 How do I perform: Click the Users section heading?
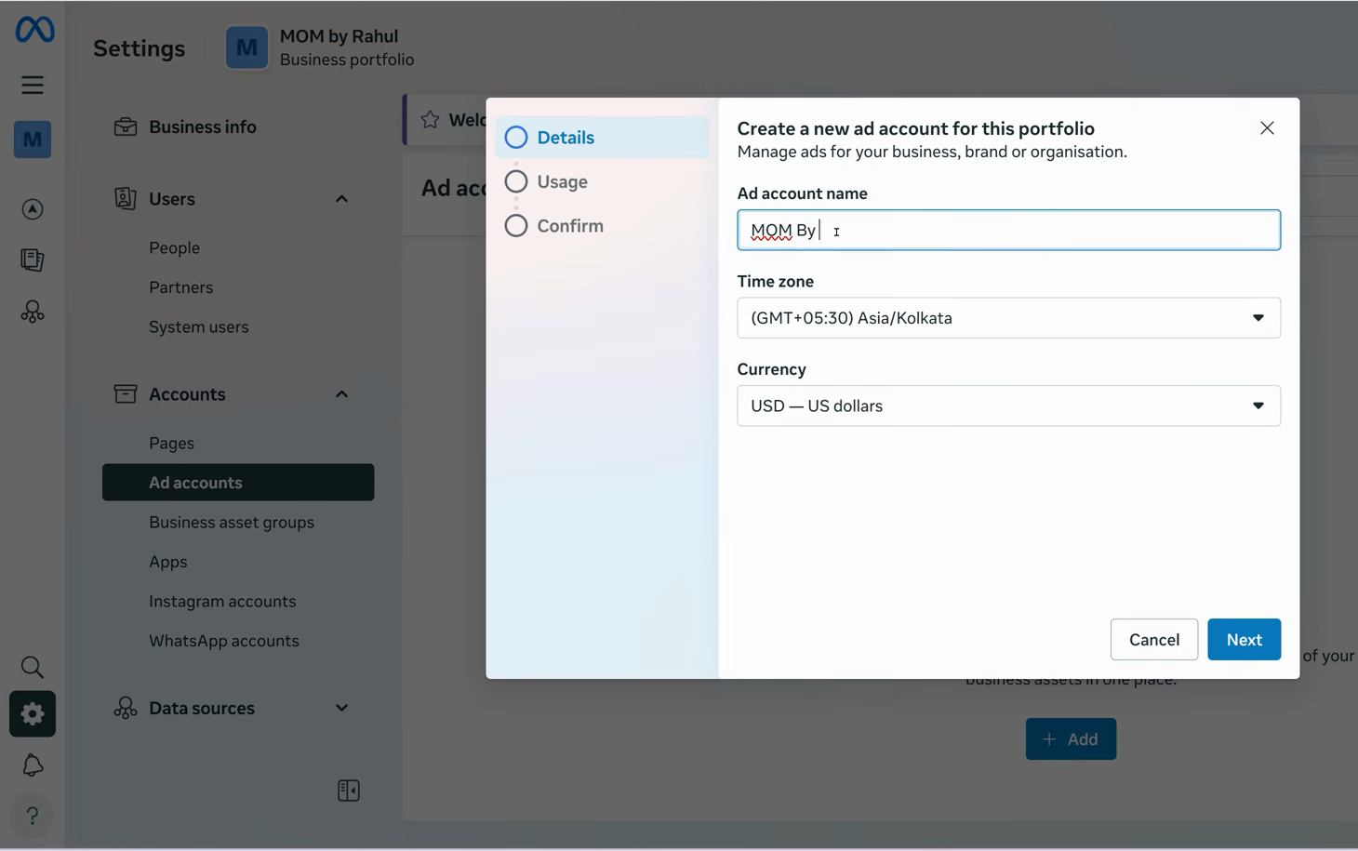click(172, 199)
